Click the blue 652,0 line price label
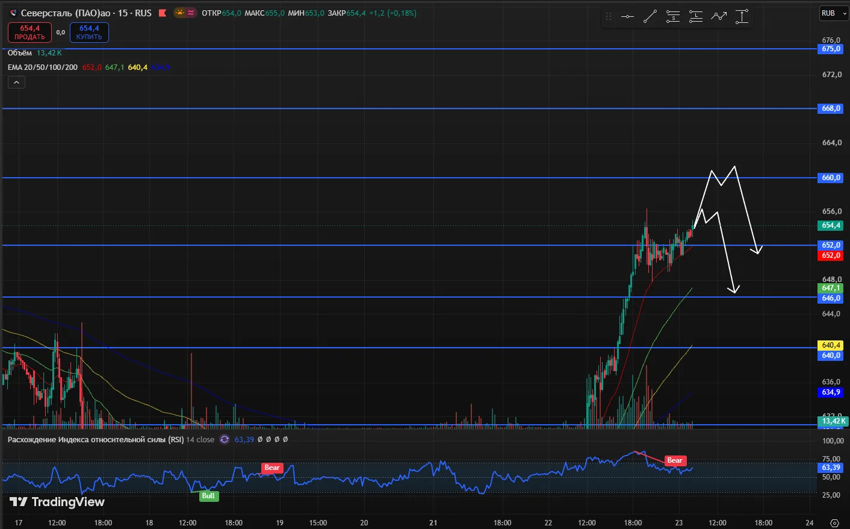 831,245
